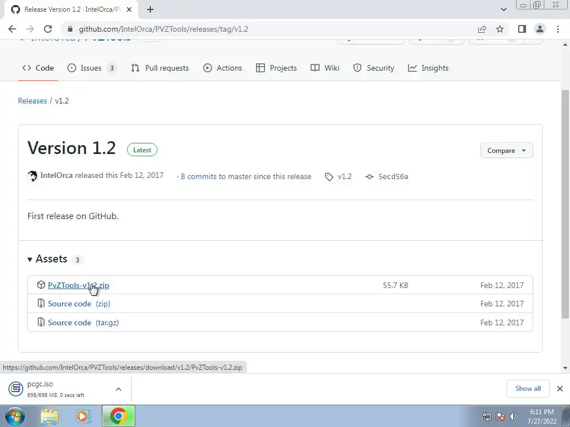
Task: Click the v1.2 tag icon
Action: point(329,177)
